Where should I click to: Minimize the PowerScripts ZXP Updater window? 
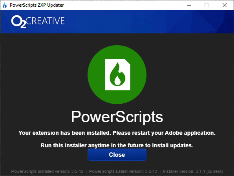pyautogui.click(x=189, y=5)
